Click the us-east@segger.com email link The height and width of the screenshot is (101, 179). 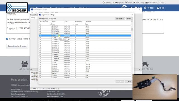55,96
